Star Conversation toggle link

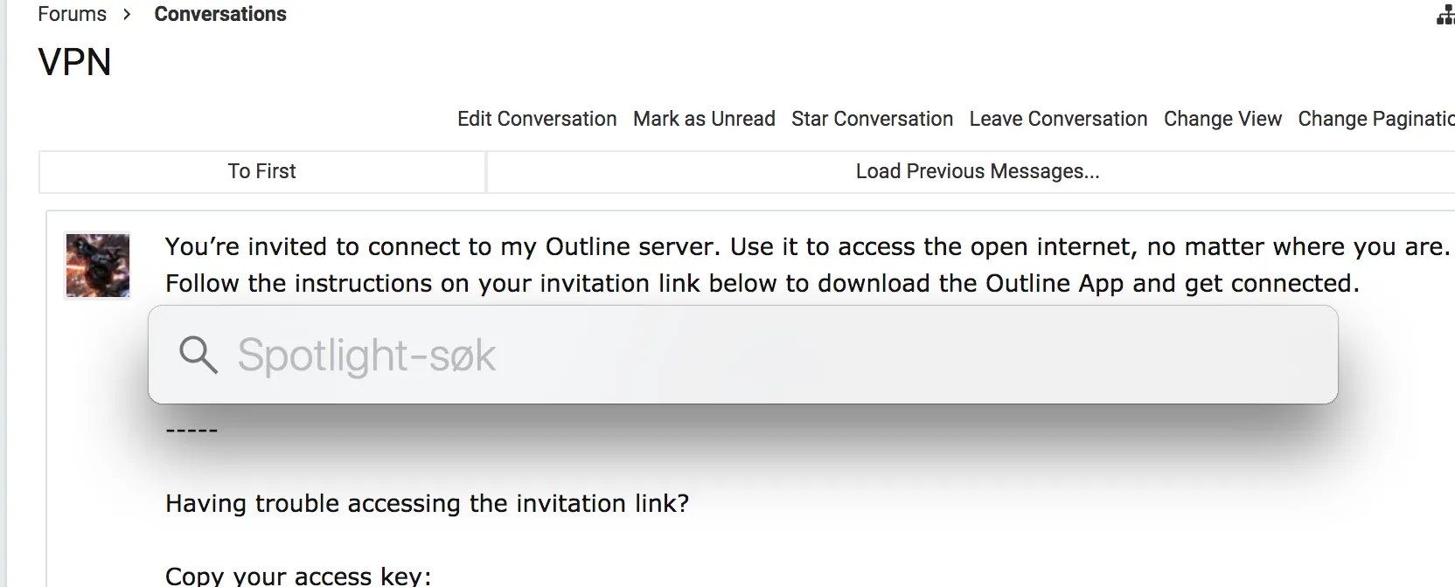[872, 119]
